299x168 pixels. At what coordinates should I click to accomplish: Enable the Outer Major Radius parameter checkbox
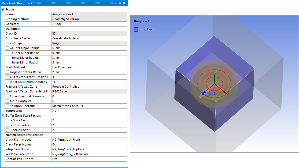point(7,48)
